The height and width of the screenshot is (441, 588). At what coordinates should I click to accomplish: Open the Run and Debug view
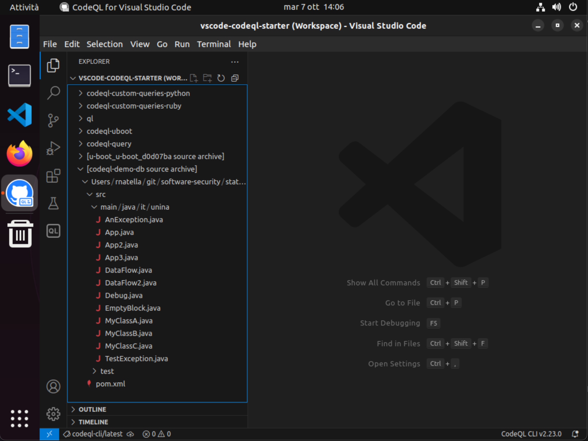tap(53, 148)
